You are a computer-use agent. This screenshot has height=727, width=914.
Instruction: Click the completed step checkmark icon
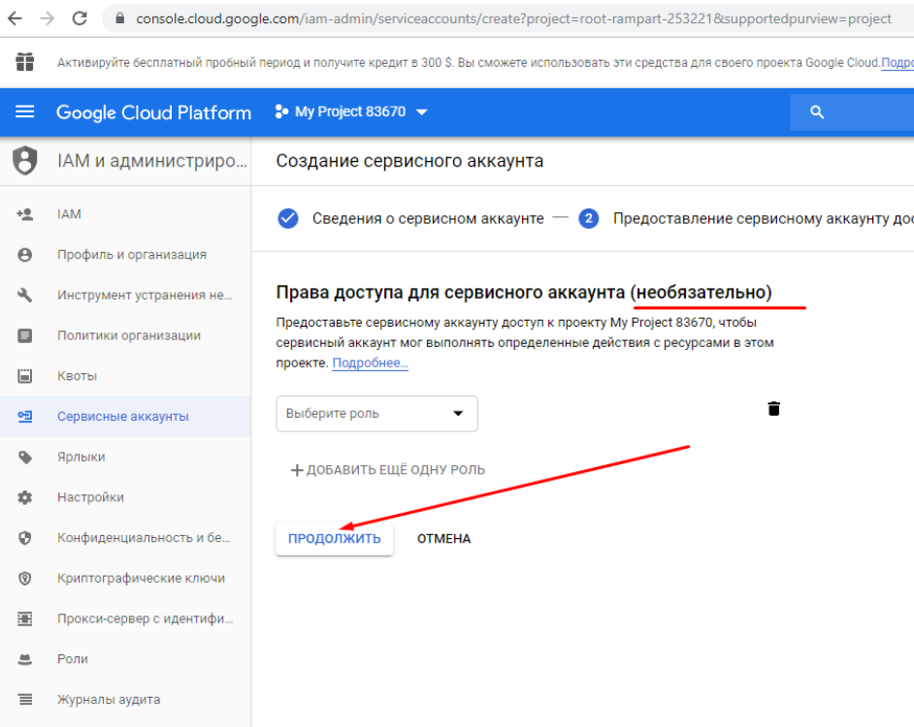pos(288,218)
